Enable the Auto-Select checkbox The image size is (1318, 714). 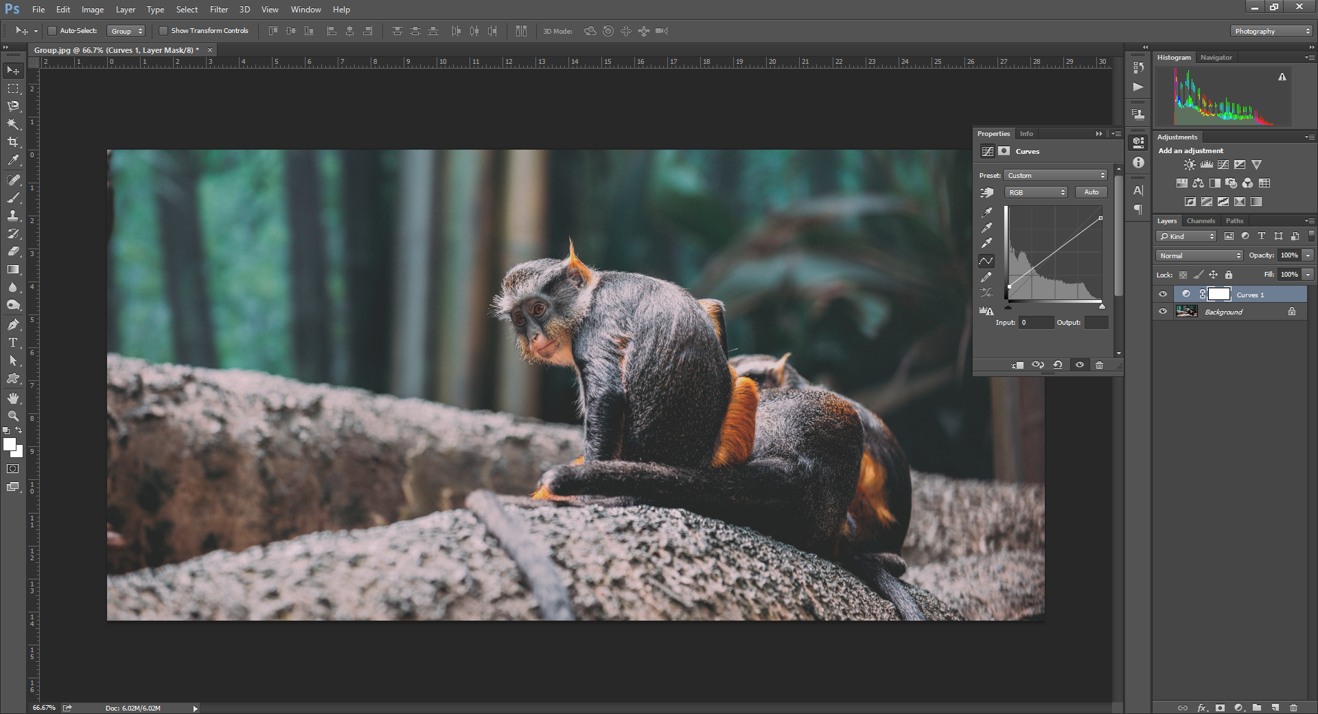51,31
